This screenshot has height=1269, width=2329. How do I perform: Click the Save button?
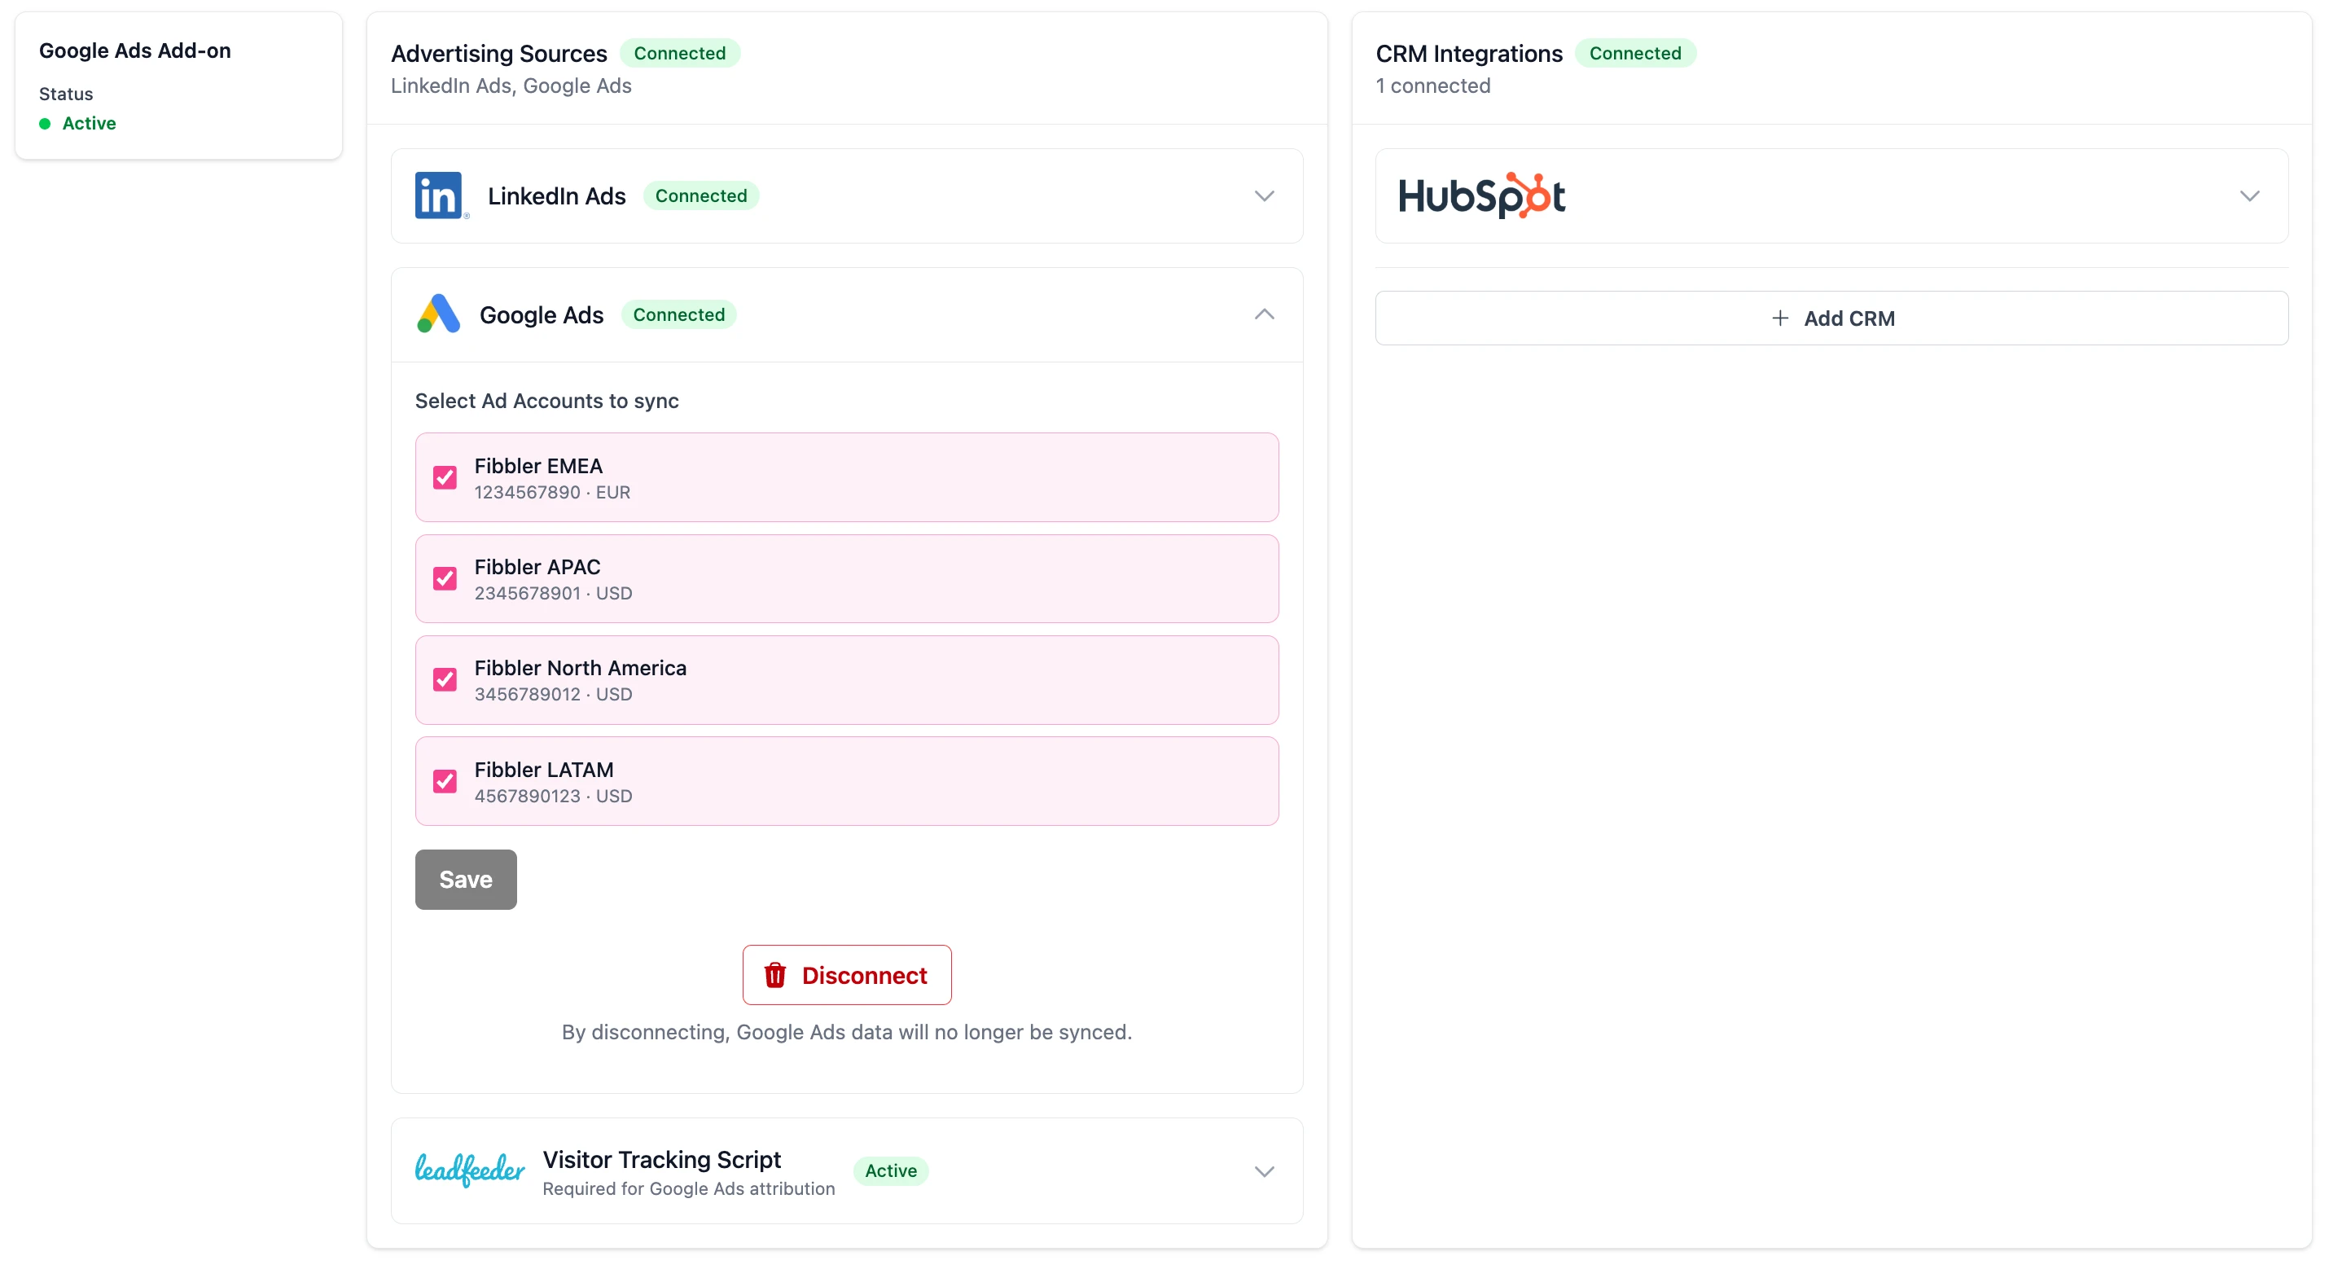(465, 878)
